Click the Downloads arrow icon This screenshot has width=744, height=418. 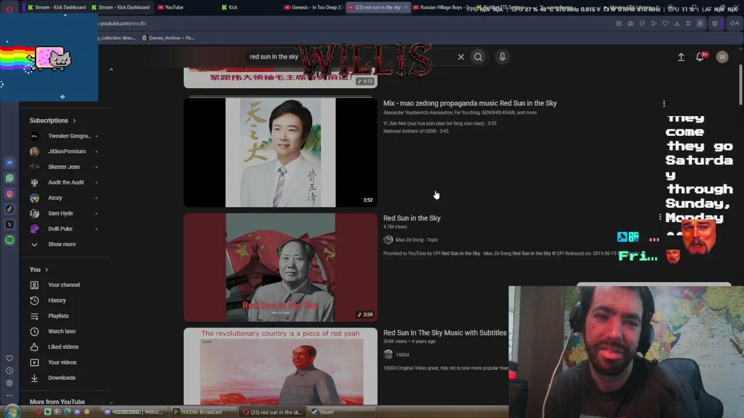(34, 378)
